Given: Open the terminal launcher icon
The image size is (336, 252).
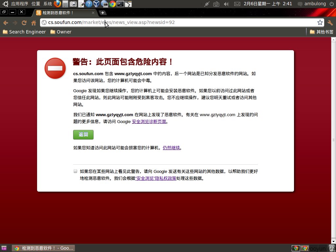Looking at the screenshot, I should pos(120,4).
